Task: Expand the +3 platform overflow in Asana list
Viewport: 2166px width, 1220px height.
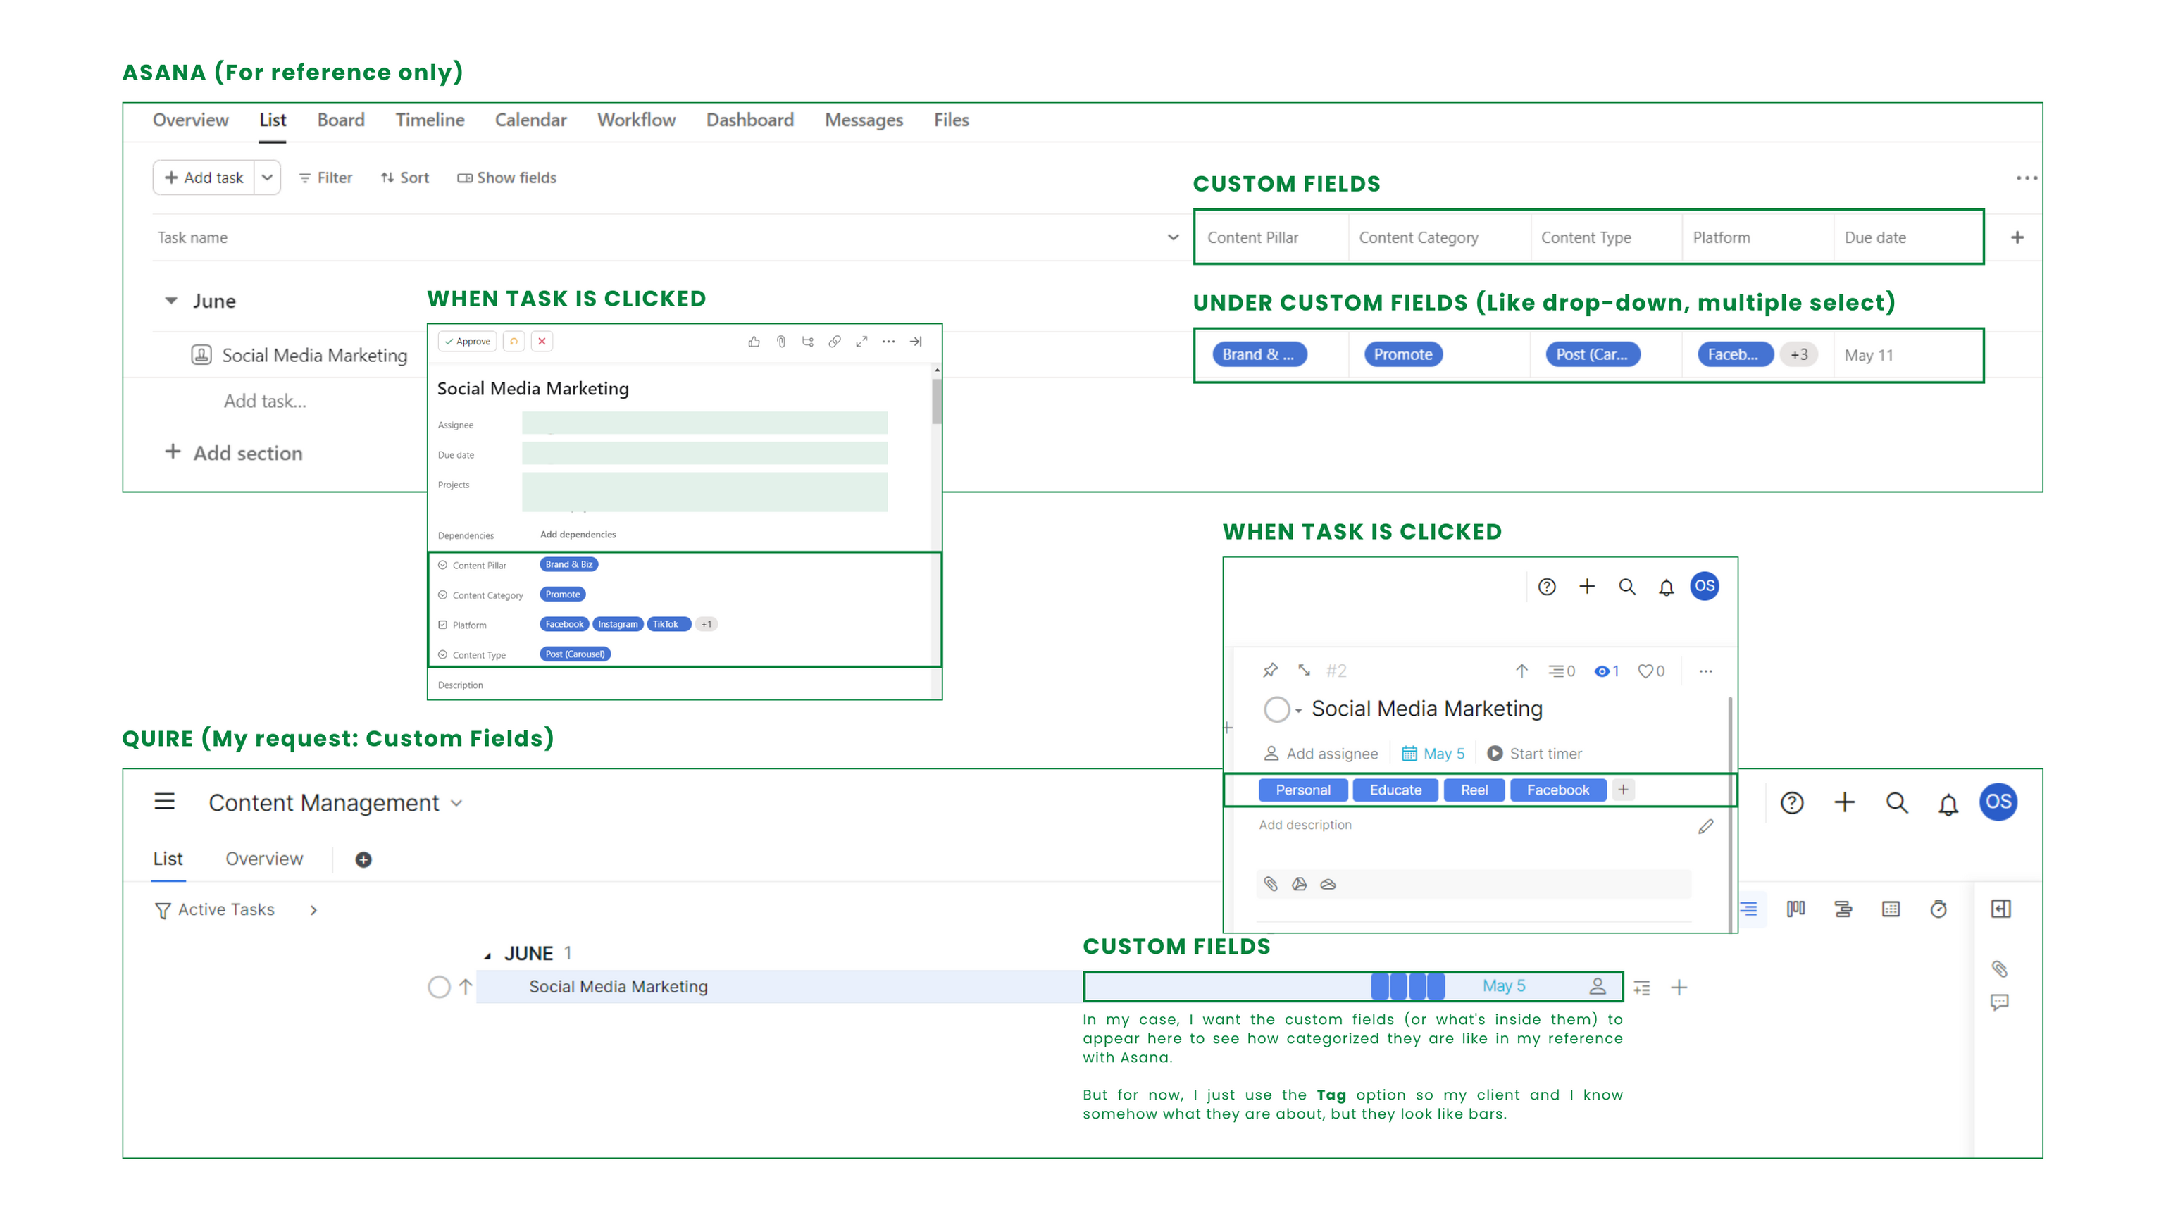Action: pyautogui.click(x=1800, y=355)
